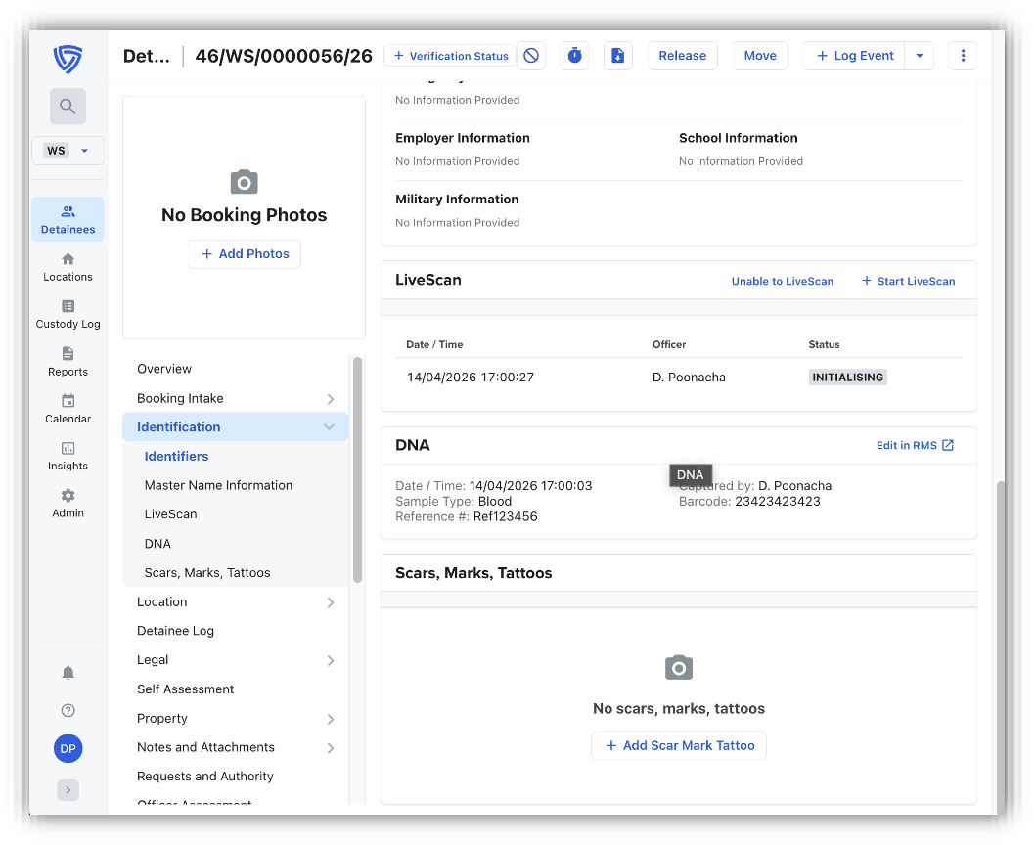This screenshot has width=1035, height=845.
Task: Open the three-dot more options menu
Action: [963, 56]
